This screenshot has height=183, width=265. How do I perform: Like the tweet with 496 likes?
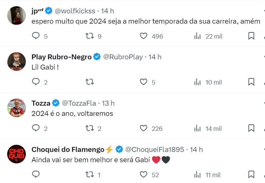tap(143, 36)
